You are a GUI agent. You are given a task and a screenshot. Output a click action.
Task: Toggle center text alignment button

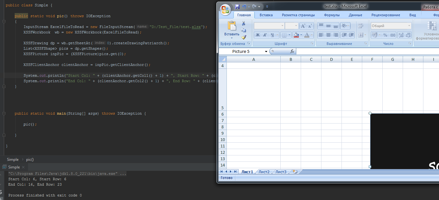pyautogui.click(x=328, y=35)
